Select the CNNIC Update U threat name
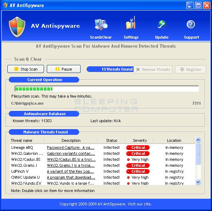Screen dimensions: 212x211 coord(25,177)
